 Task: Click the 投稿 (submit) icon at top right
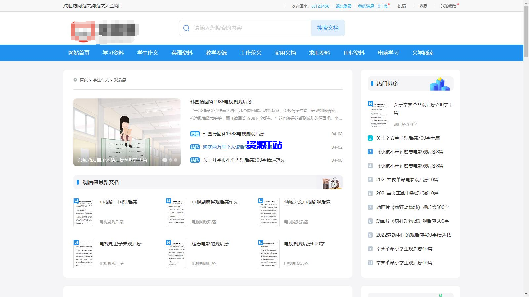tap(402, 6)
